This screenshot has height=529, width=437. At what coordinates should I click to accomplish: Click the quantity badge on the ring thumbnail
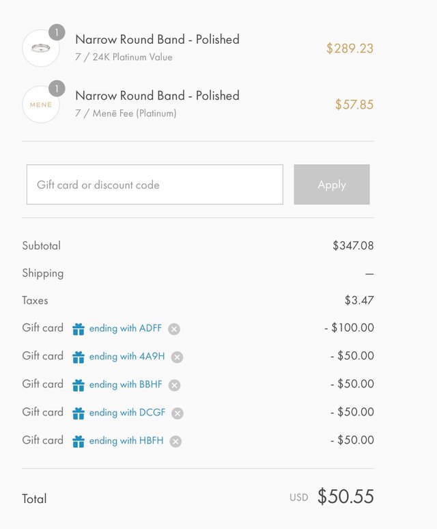(x=57, y=32)
